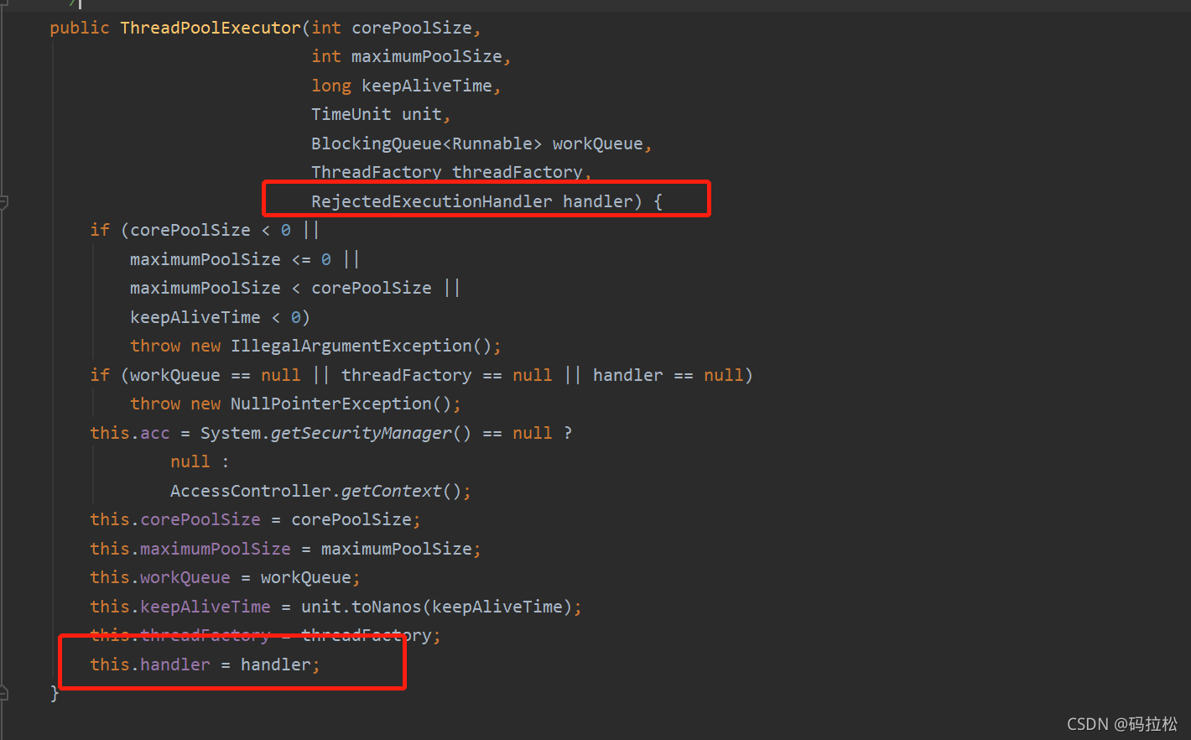Click 'handler' field in this.handler assignment
This screenshot has height=740, width=1191.
(175, 664)
